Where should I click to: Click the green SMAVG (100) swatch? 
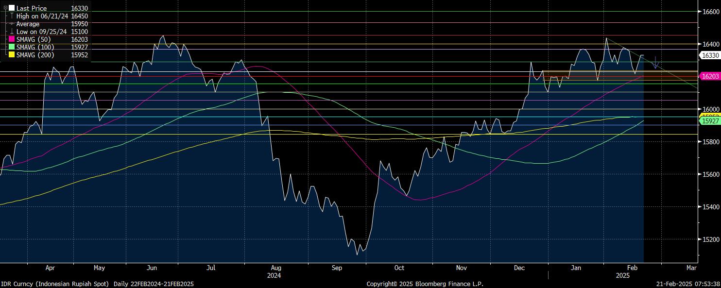(x=12, y=47)
